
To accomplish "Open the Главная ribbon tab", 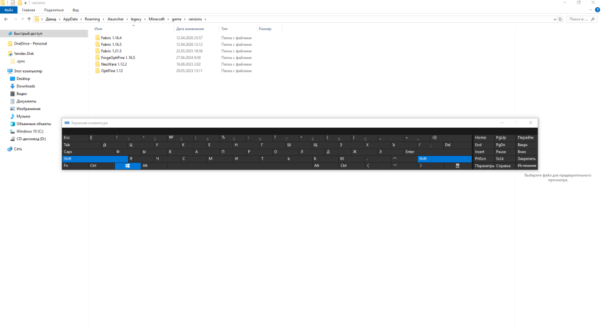I will coord(28,10).
